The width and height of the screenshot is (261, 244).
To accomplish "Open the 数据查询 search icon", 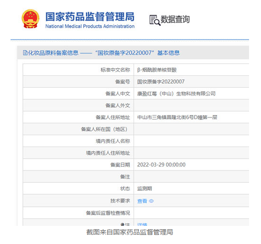I will [155, 21].
